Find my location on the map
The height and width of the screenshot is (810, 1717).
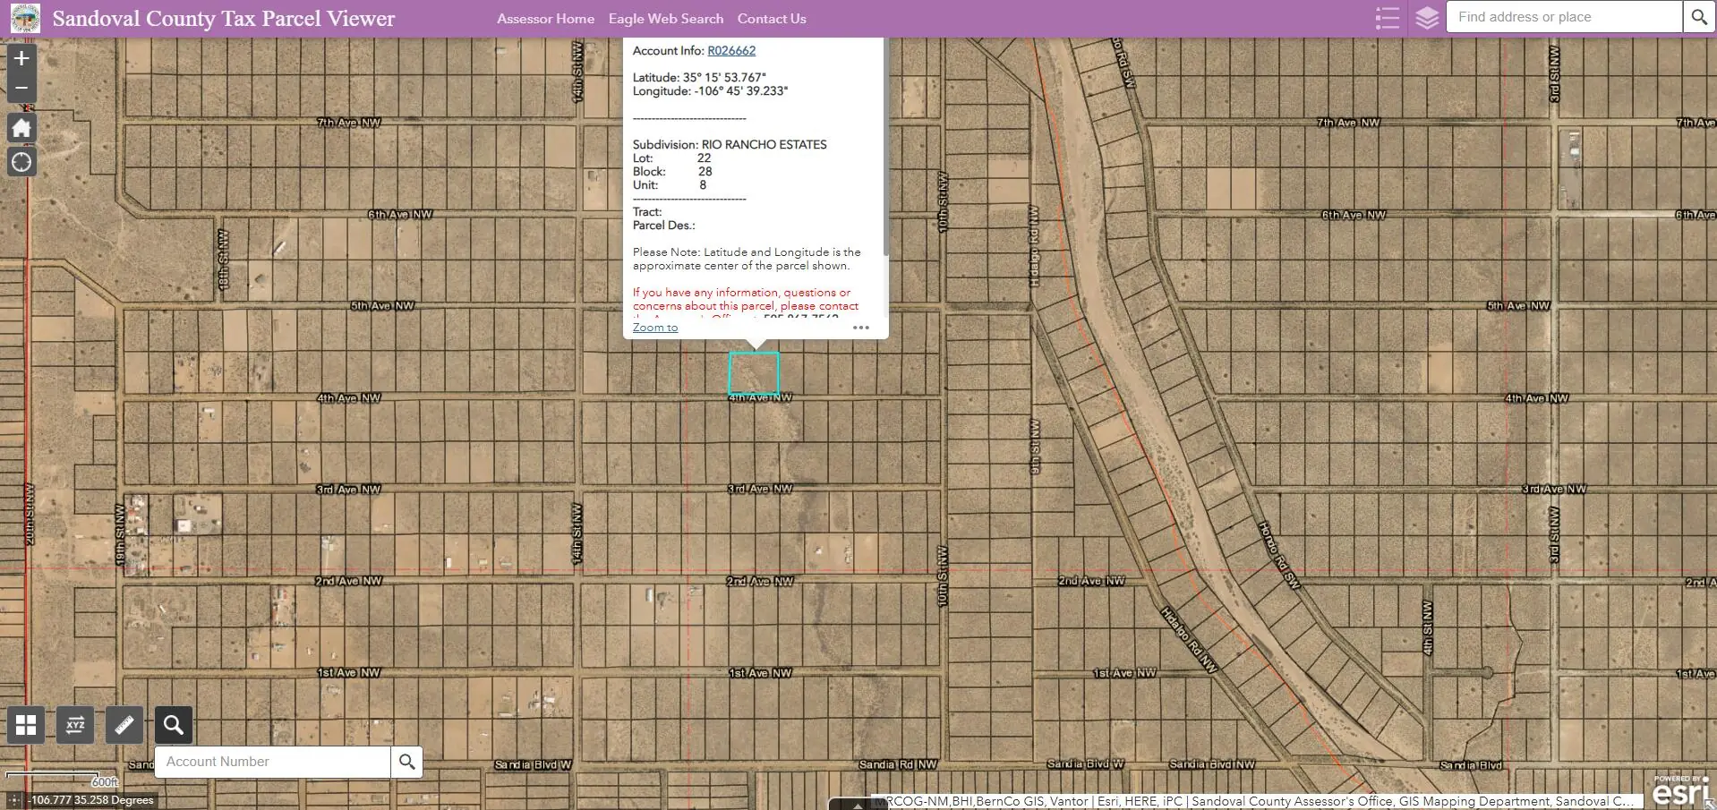21,162
